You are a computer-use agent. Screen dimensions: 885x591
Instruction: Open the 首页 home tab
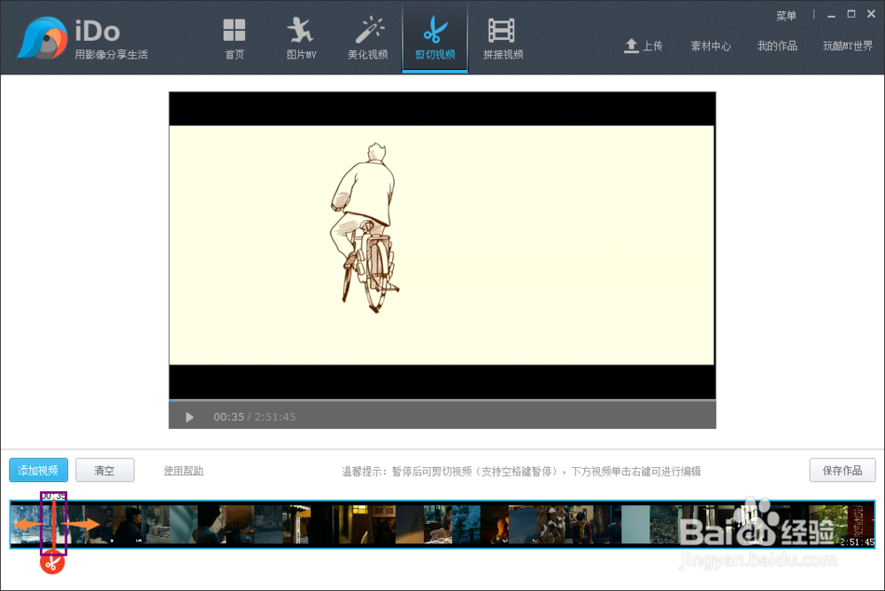[x=235, y=38]
